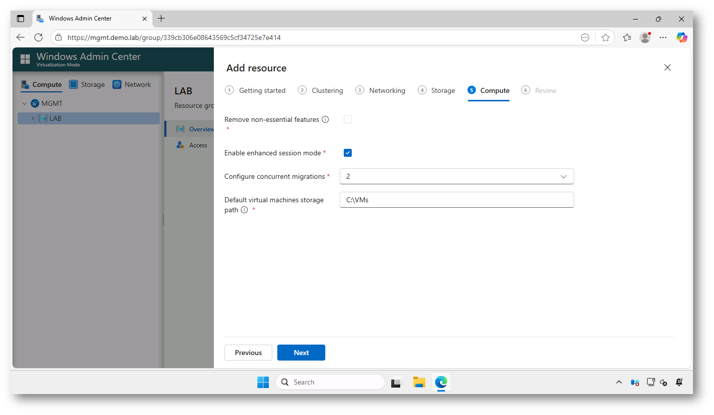Enable Remove non-essential features
The image size is (714, 415).
click(348, 119)
